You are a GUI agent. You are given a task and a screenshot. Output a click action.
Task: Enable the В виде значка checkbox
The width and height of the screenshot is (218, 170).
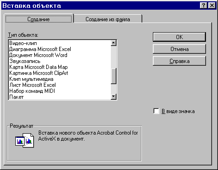pos(156,111)
